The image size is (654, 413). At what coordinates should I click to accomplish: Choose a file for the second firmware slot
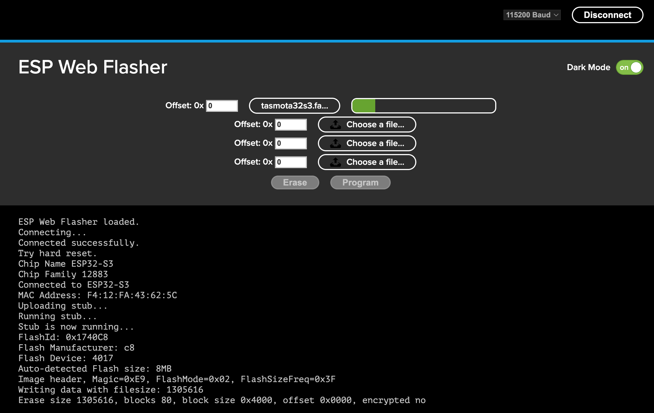(x=367, y=125)
